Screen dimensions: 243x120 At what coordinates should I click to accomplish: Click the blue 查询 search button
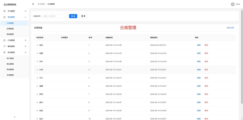point(73,16)
